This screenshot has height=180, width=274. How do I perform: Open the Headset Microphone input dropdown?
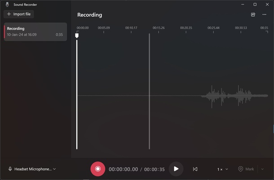click(32, 169)
